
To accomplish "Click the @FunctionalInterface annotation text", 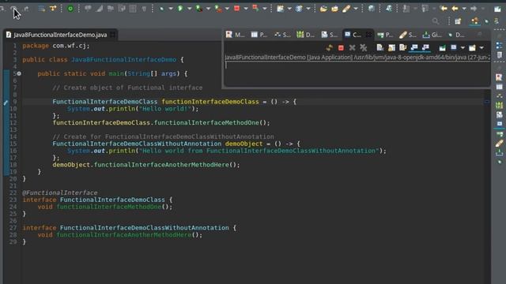I will pyautogui.click(x=60, y=192).
